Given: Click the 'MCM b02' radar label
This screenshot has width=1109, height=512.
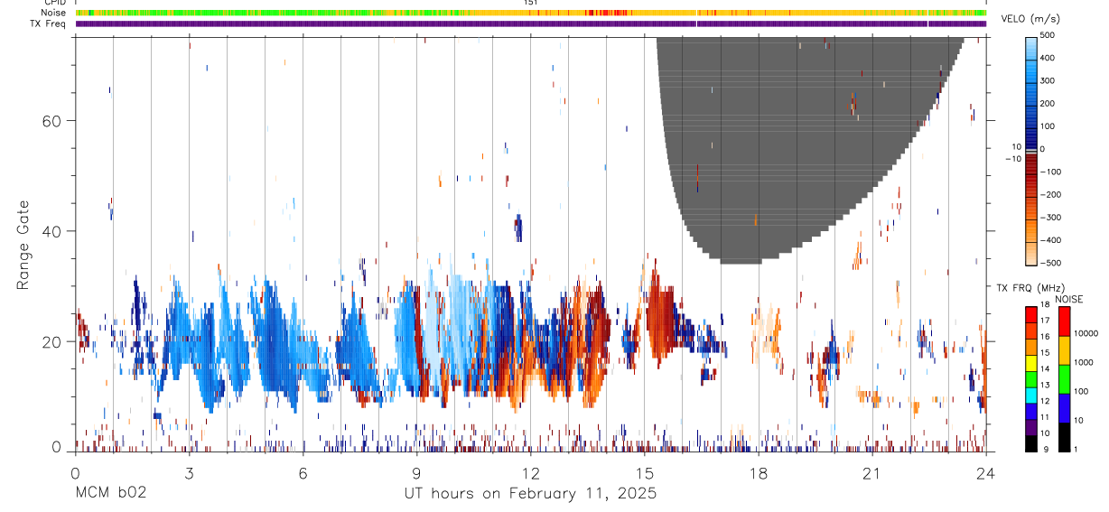Looking at the screenshot, I should click(110, 494).
